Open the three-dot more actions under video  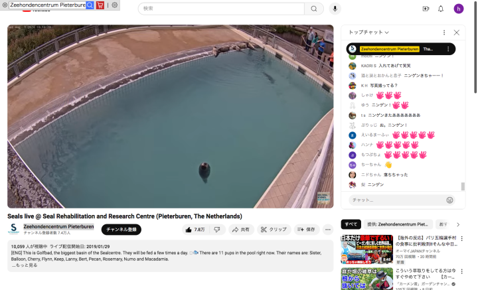[328, 230]
